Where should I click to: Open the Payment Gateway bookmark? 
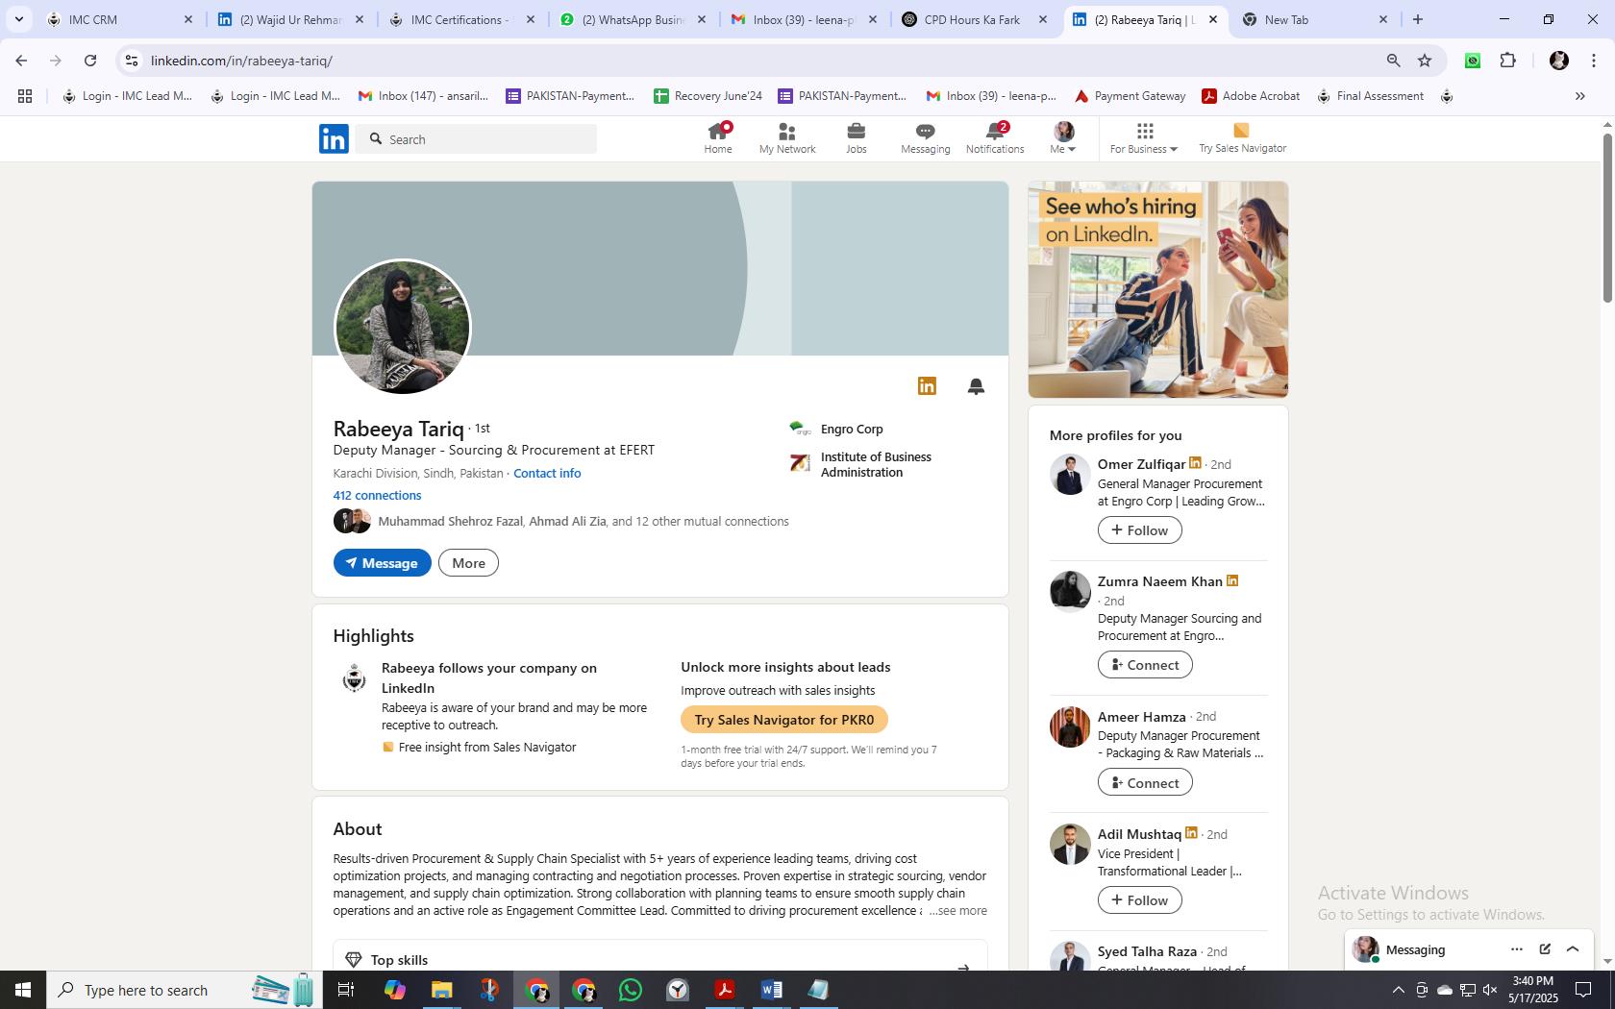(1130, 96)
